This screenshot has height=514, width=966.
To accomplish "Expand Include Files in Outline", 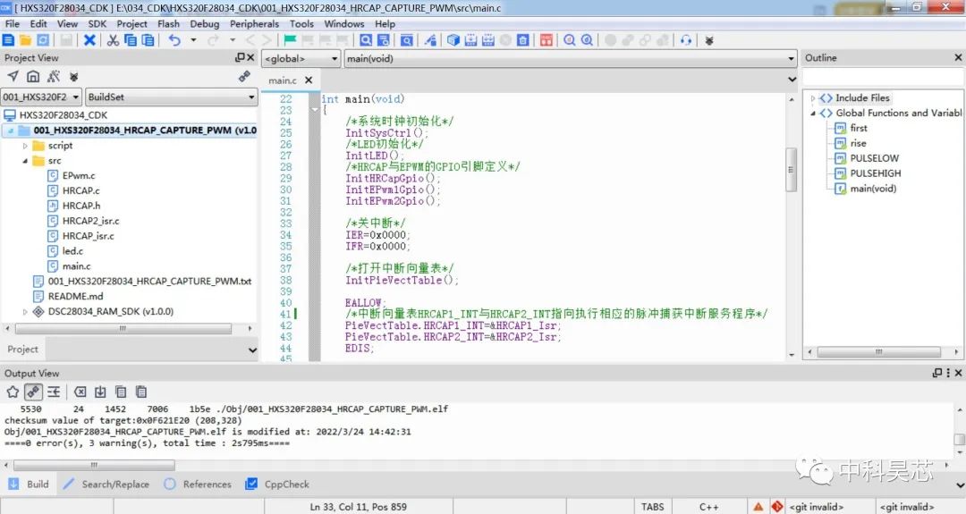I will point(812,97).
